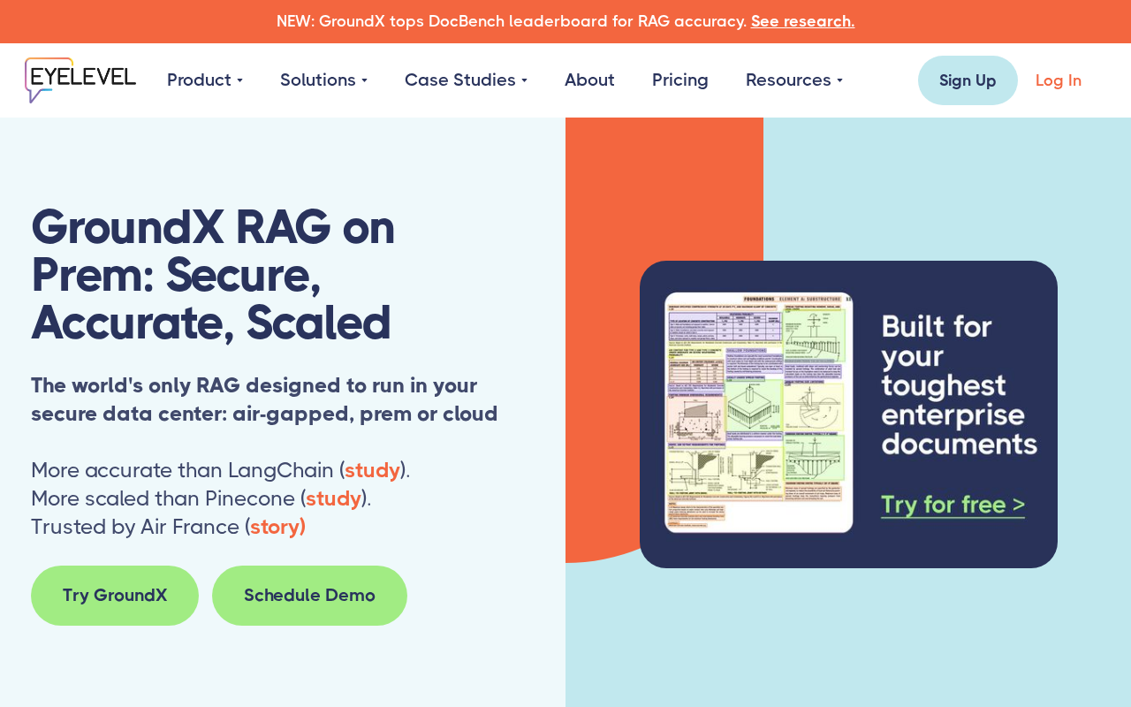Click the Try GroundX button
Image resolution: width=1131 pixels, height=707 pixels.
[115, 596]
